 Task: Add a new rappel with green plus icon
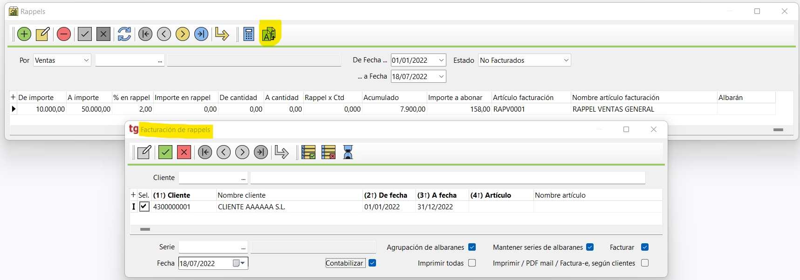[24, 34]
